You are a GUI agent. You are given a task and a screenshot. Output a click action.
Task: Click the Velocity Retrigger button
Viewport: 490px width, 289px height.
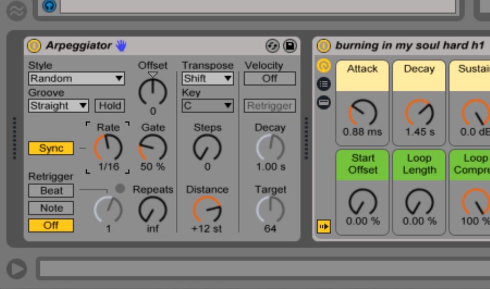269,106
